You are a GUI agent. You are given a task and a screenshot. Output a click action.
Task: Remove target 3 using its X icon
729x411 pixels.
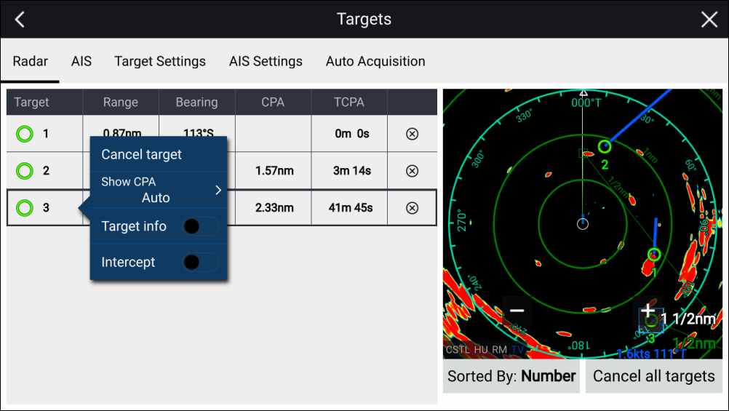click(412, 208)
